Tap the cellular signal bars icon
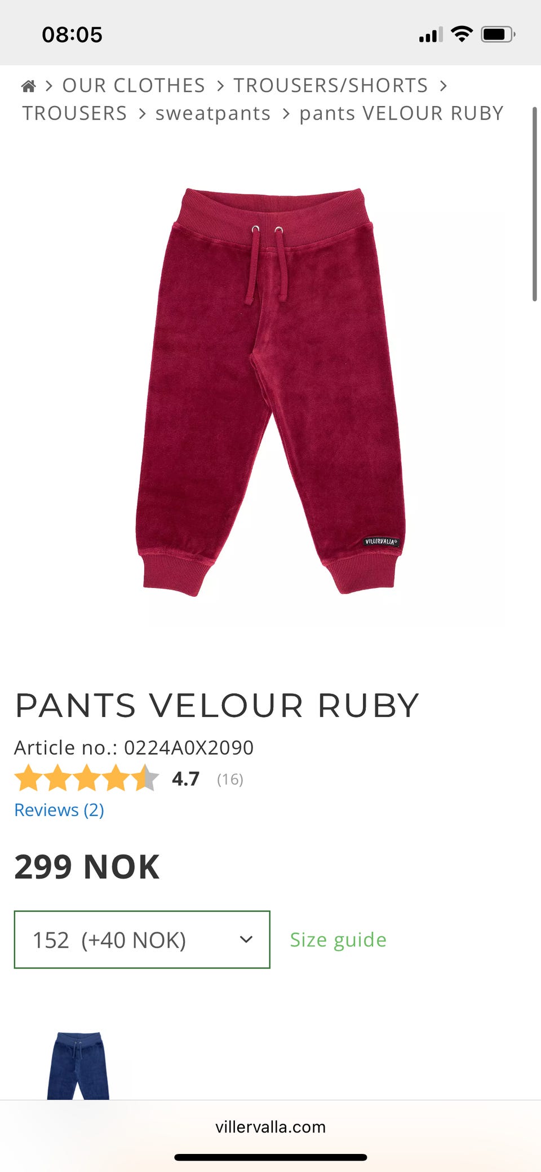The width and height of the screenshot is (541, 1172). (431, 35)
